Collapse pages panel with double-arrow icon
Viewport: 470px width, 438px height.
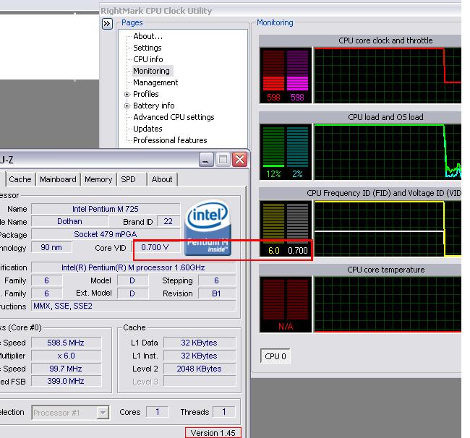pyautogui.click(x=107, y=24)
